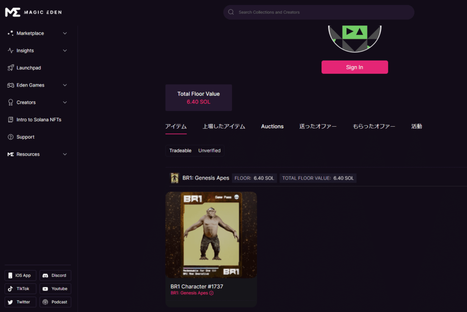
Task: Open the iOS App link
Action: [x=21, y=276]
